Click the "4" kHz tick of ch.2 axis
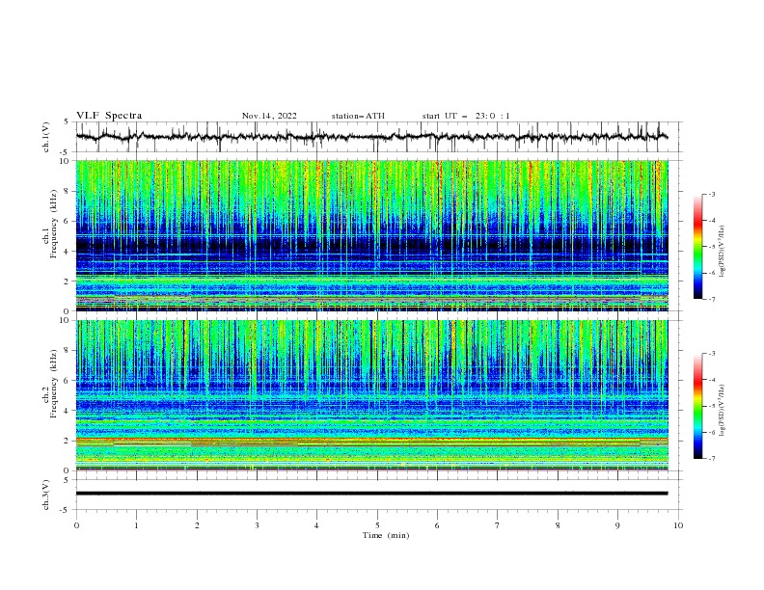The image size is (764, 590). coord(68,411)
